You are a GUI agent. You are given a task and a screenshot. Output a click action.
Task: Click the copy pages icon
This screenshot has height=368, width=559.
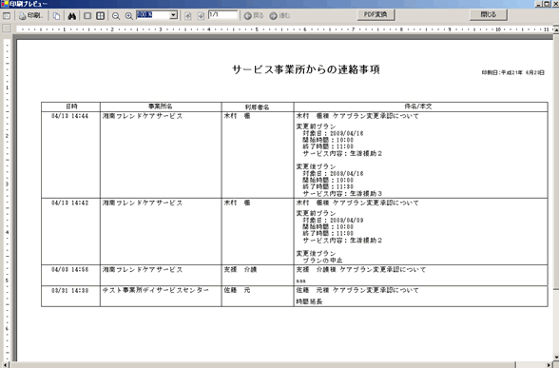(56, 16)
